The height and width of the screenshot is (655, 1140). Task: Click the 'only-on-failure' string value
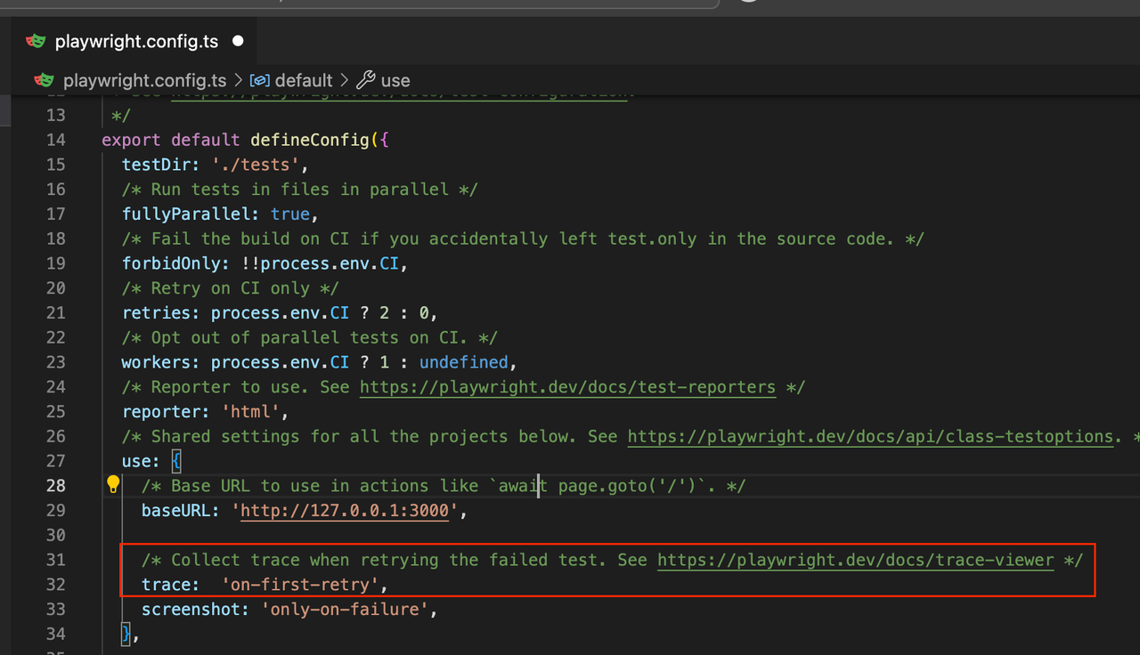point(345,610)
